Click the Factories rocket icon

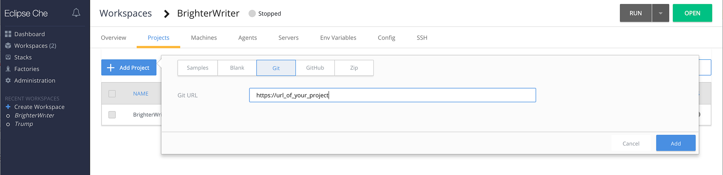pos(8,69)
